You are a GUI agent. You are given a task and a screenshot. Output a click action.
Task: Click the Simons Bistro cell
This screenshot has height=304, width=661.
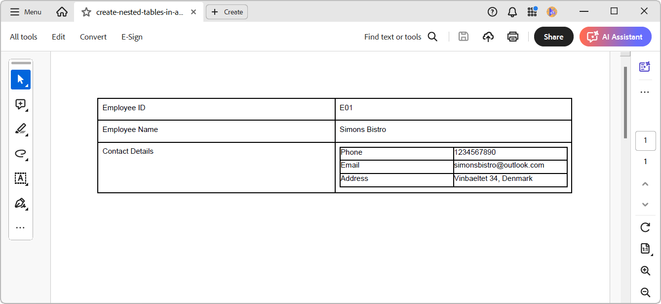pos(453,131)
